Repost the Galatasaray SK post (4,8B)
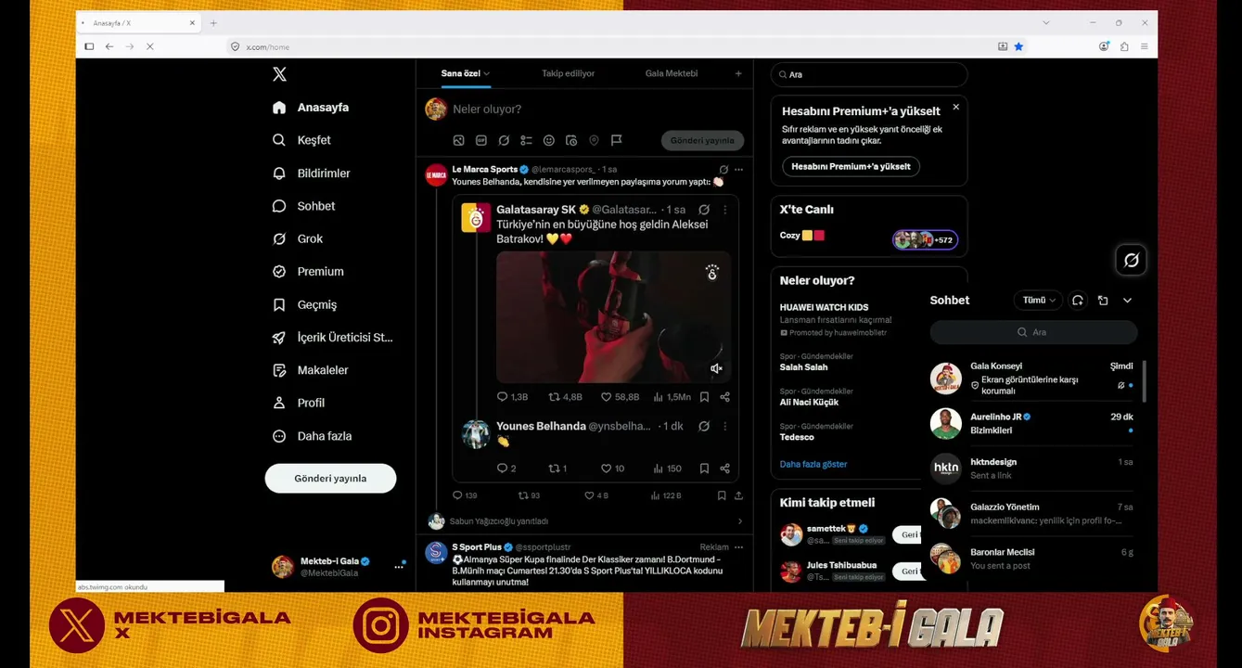Image resolution: width=1242 pixels, height=668 pixels. tap(565, 397)
